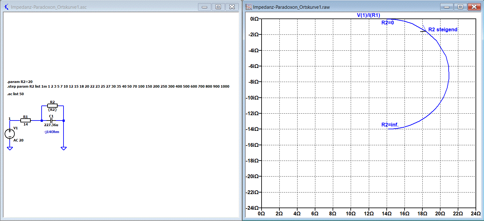Click the waveform viewer's title bar icon
Screen dimensions: 484x221
click(249, 7)
